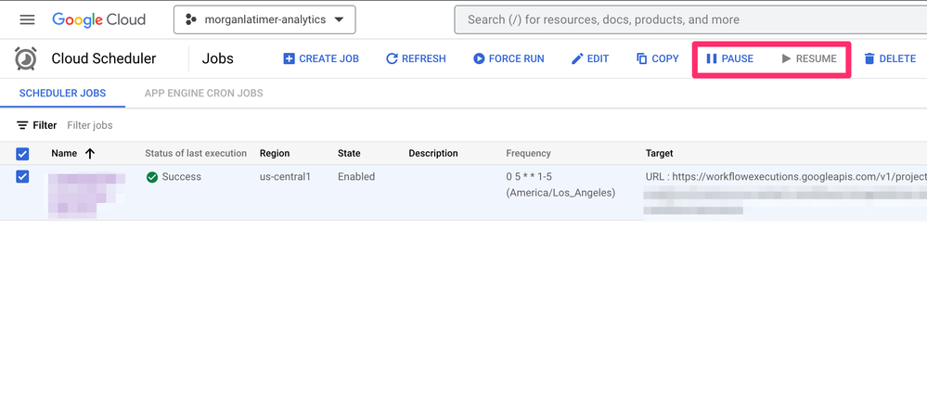Click the green Success status icon
Image resolution: width=927 pixels, height=406 pixels.
pos(152,177)
